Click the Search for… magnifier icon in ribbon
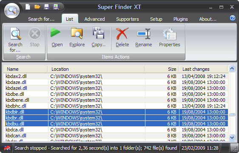This screenshot has width=239, height=153. click(15, 33)
